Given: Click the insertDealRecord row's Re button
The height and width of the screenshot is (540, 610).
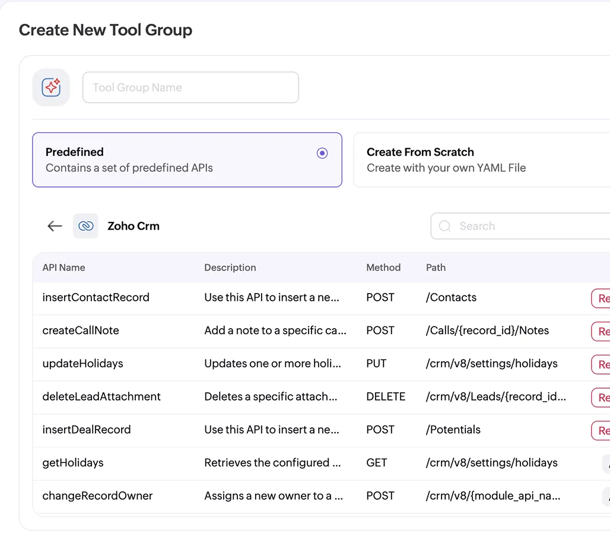Looking at the screenshot, I should pos(601,431).
